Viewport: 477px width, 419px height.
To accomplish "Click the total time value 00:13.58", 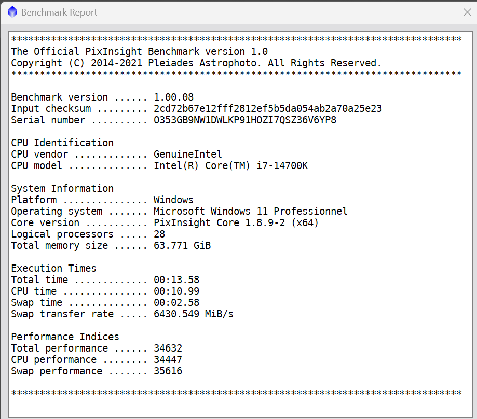I will point(176,280).
